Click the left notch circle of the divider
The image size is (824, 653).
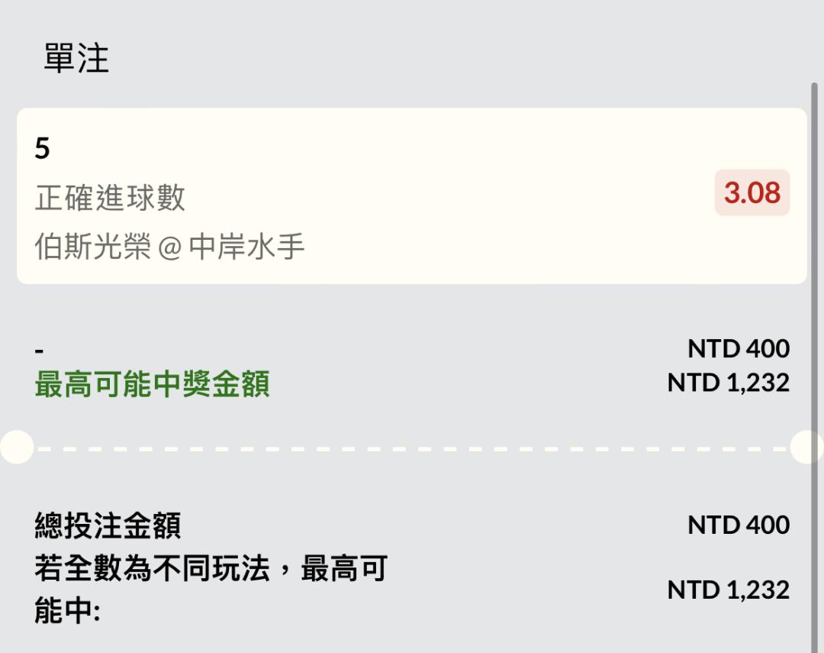pyautogui.click(x=15, y=447)
